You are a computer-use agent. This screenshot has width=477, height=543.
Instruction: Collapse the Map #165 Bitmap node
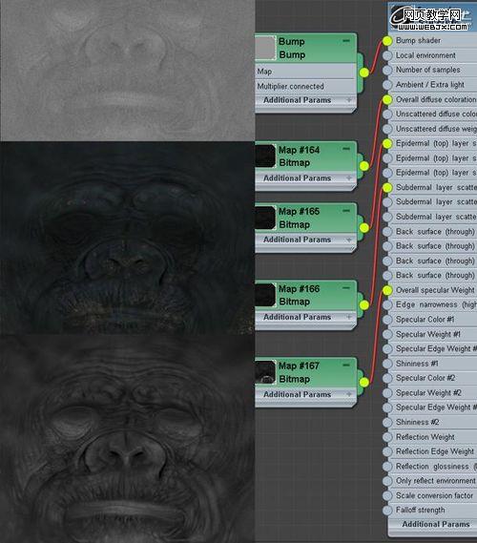coord(345,211)
